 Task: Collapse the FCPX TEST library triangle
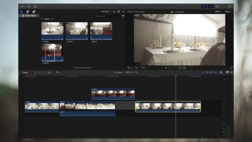20,16
